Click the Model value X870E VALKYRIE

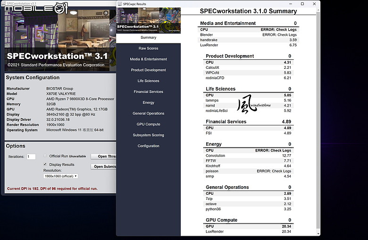coord(61,94)
